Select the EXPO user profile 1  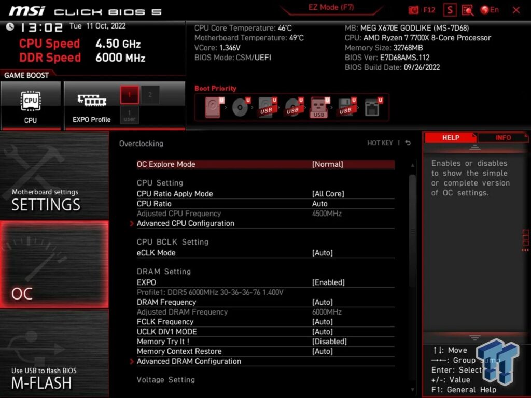(129, 115)
